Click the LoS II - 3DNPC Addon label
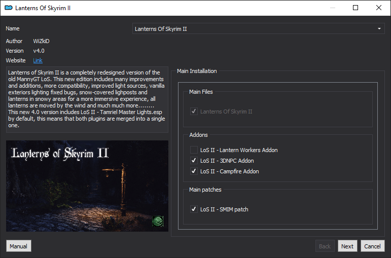391x258 pixels. pos(227,161)
